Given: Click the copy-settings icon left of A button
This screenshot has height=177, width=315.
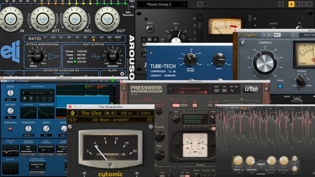Looking at the screenshot, I should pyautogui.click(x=281, y=4).
